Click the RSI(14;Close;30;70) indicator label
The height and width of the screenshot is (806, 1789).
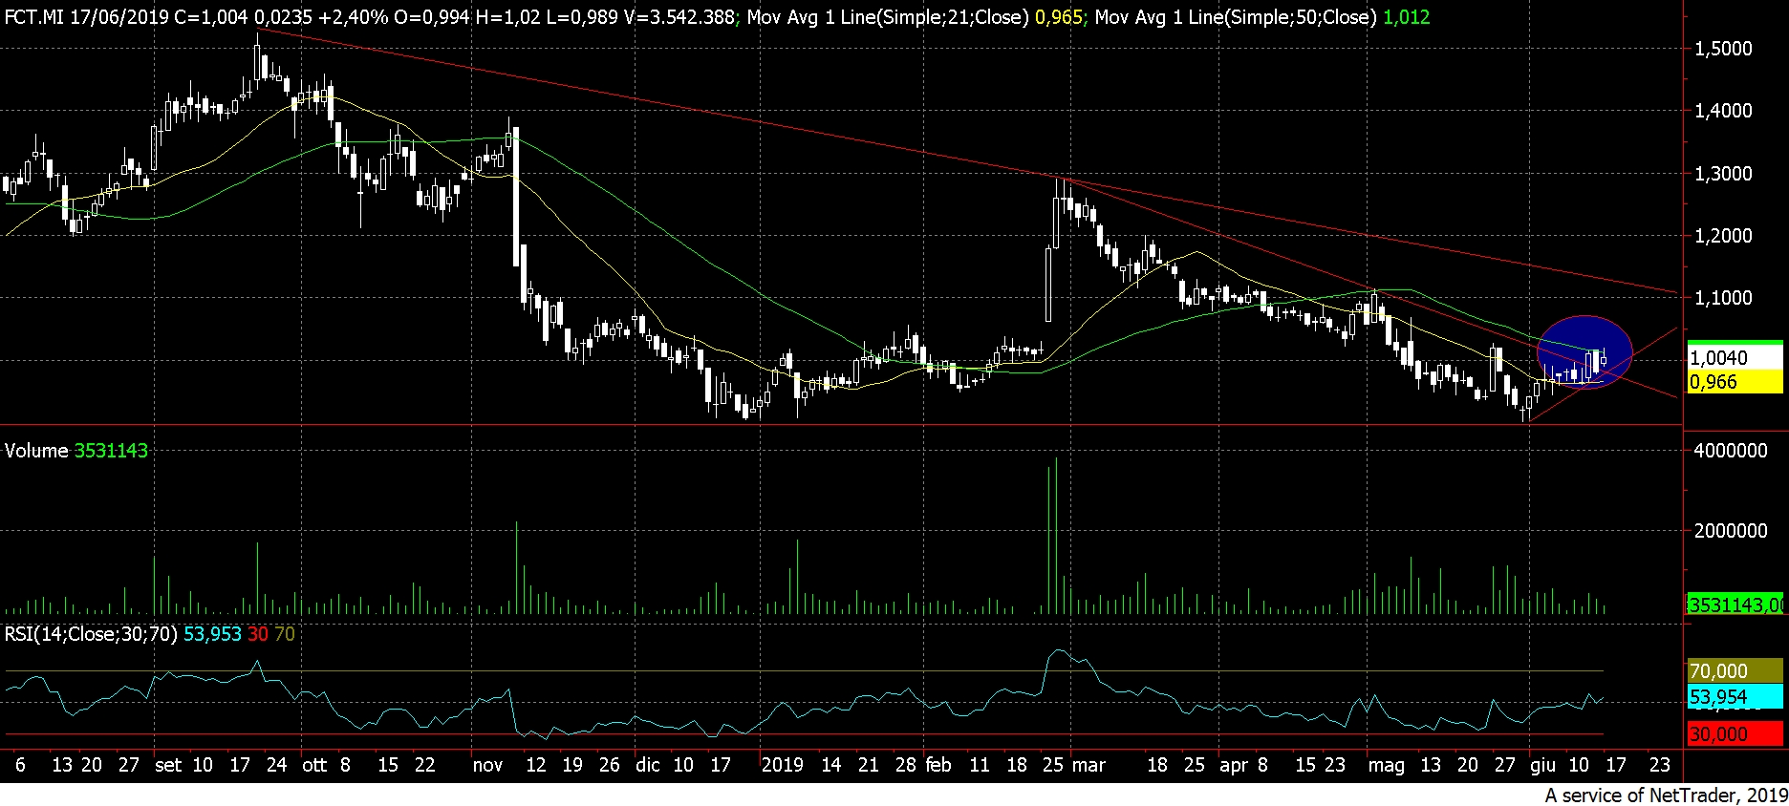pyautogui.click(x=91, y=634)
